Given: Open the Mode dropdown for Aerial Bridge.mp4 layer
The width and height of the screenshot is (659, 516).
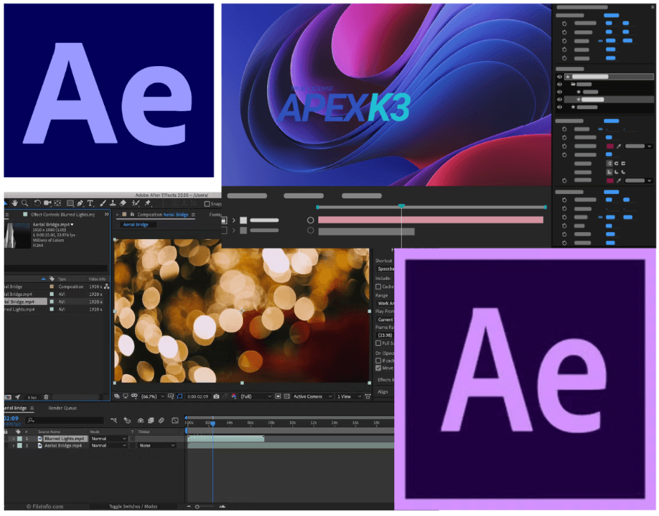Looking at the screenshot, I should 108,446.
